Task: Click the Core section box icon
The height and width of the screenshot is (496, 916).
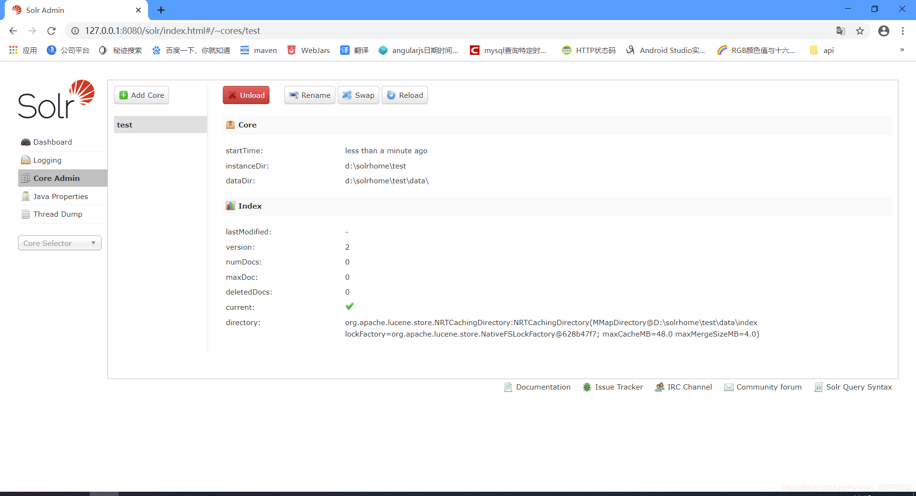Action: (230, 125)
